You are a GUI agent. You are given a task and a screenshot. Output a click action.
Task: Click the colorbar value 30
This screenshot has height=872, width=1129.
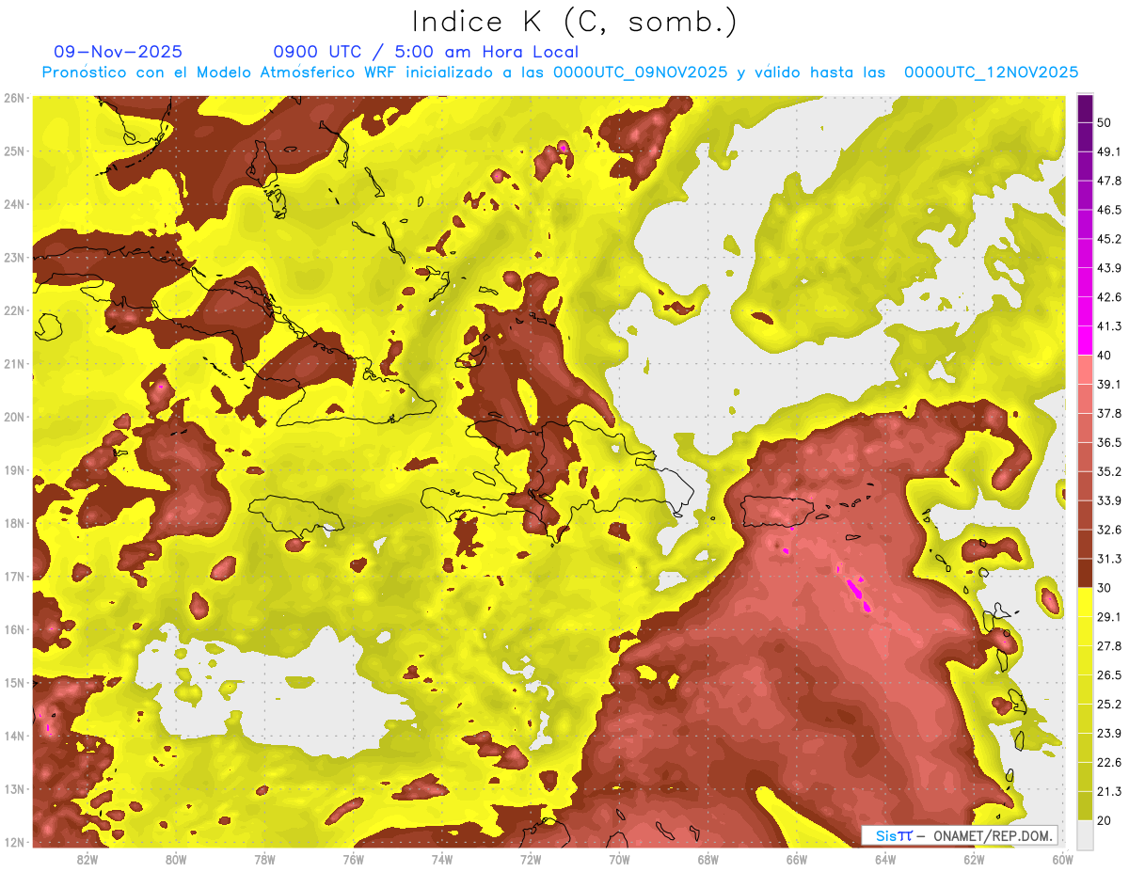click(1105, 588)
